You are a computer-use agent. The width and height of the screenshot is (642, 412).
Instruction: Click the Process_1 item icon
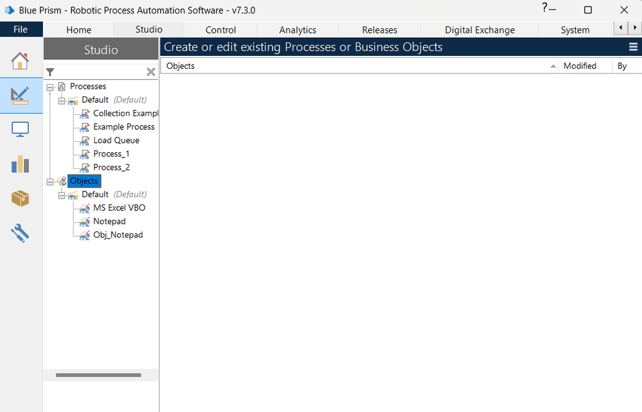click(85, 154)
